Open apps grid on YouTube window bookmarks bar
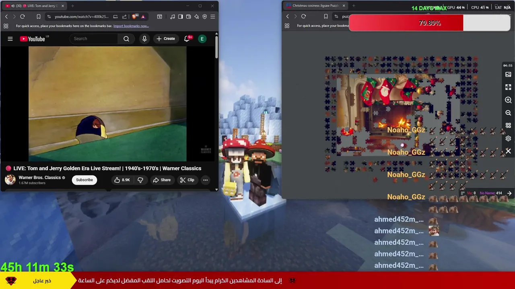The image size is (515, 289). point(6,26)
